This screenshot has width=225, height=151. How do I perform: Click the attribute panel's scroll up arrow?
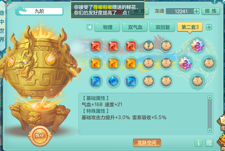210,98
